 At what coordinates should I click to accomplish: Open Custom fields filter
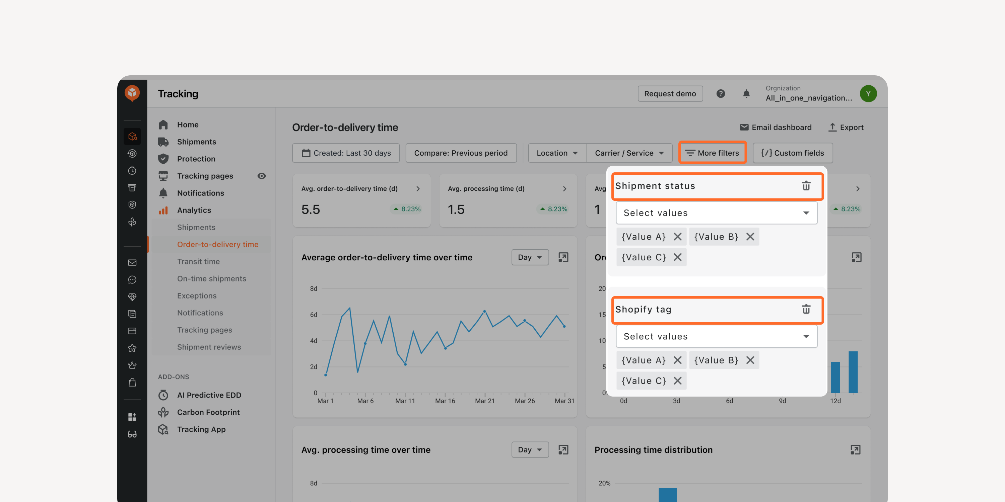(793, 153)
